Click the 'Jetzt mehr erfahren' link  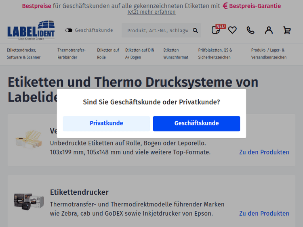click(151, 12)
